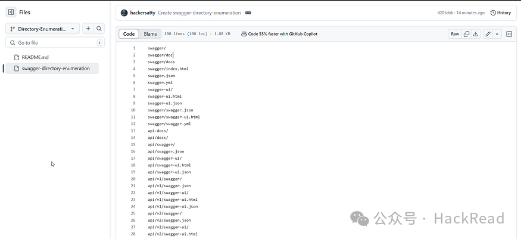Copy raw file contents icon
521x239 pixels.
[466, 34]
